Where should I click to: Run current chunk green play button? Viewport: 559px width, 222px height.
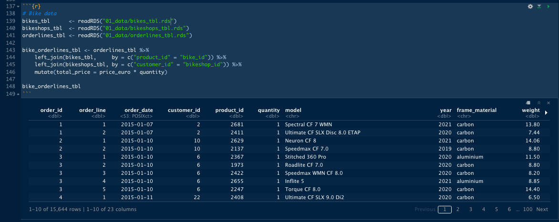[549, 6]
